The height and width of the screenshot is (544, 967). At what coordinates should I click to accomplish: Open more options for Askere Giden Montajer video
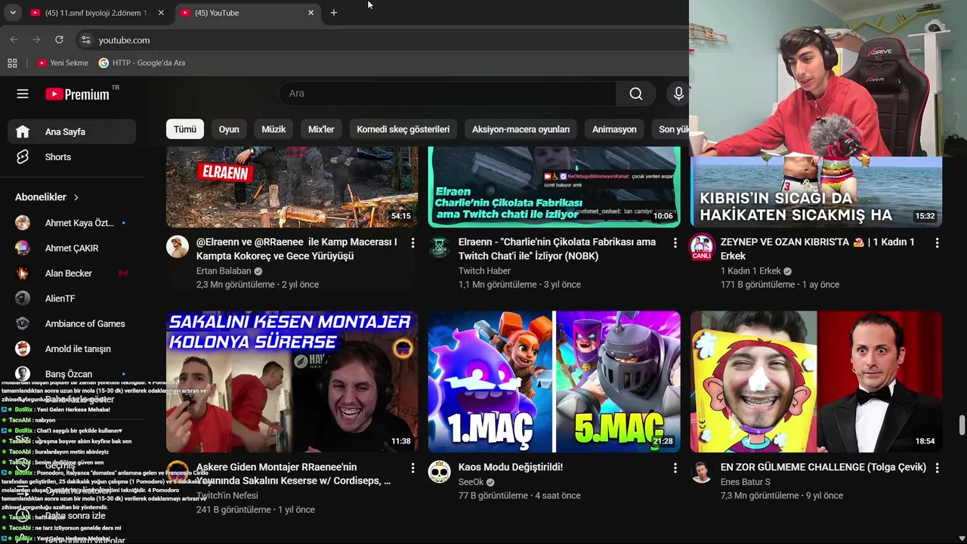[412, 468]
